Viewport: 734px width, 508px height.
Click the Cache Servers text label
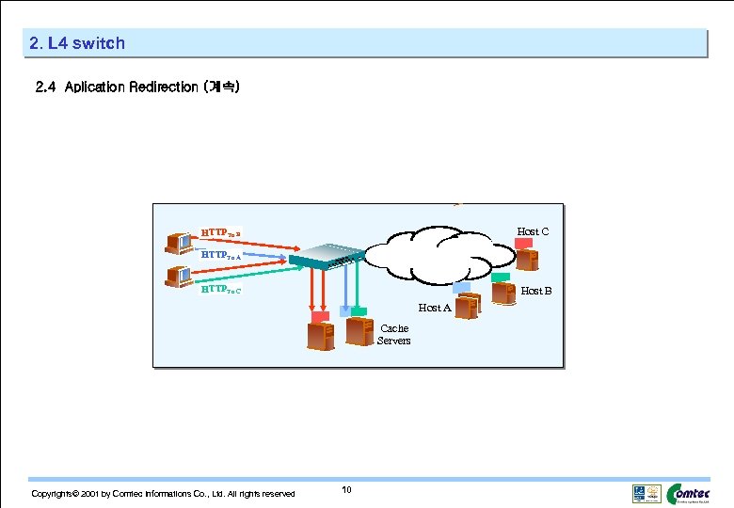[x=393, y=335]
